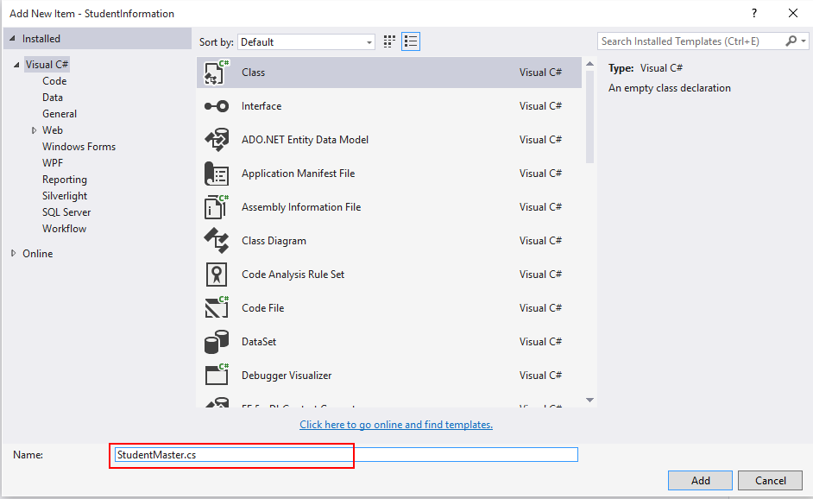Expand the Web tree node
Screen dimensions: 813x499
click(x=34, y=130)
